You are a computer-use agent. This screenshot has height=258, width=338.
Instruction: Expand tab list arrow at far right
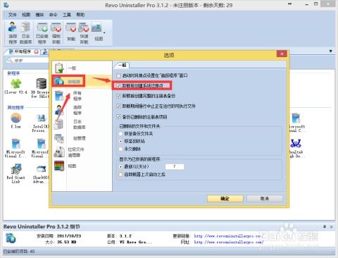[x=331, y=51]
